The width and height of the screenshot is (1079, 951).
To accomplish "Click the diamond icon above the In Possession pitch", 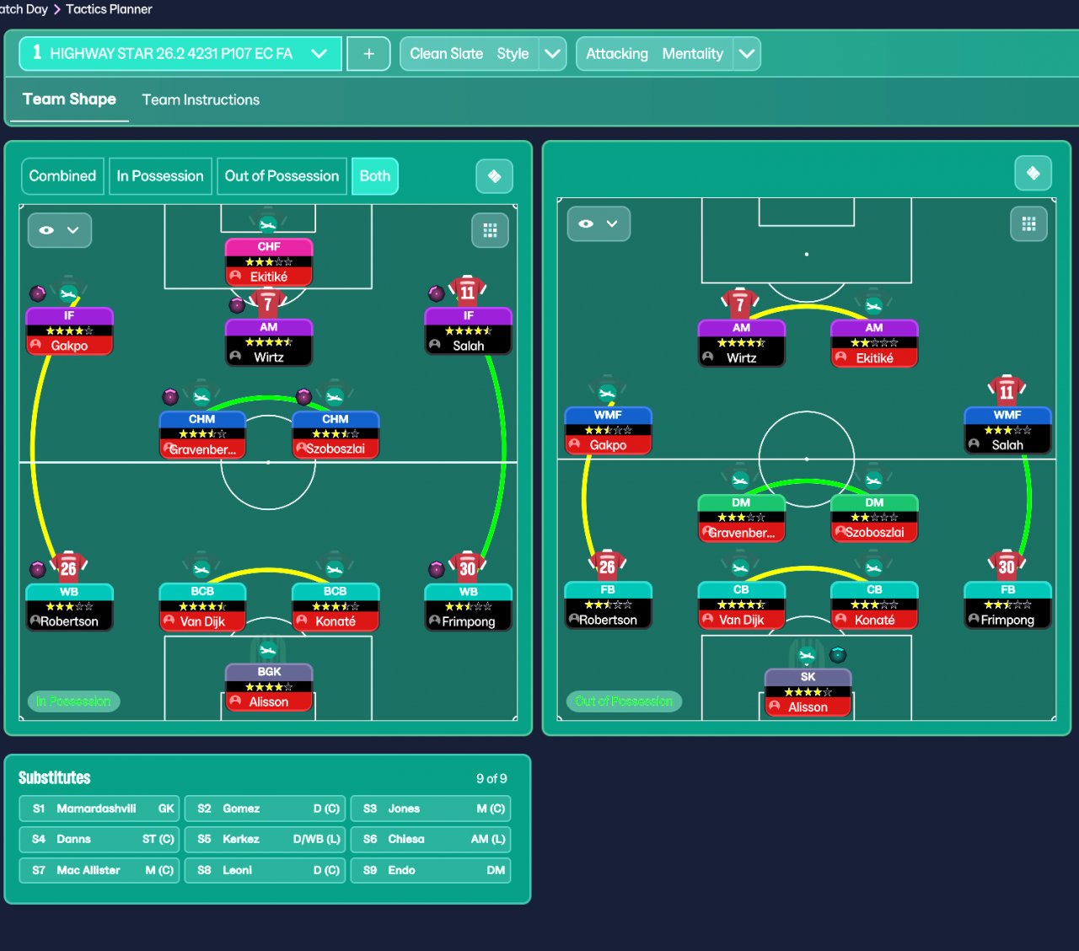I will coord(495,176).
